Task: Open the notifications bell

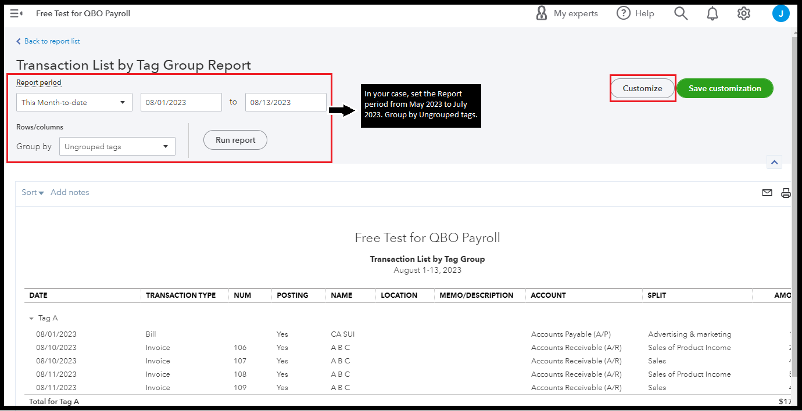Action: 712,13
